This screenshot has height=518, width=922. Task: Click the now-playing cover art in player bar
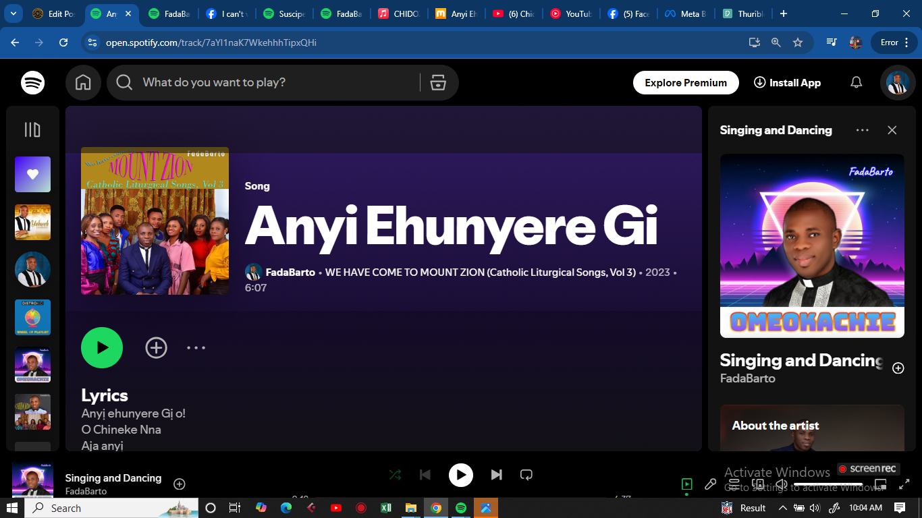click(32, 479)
